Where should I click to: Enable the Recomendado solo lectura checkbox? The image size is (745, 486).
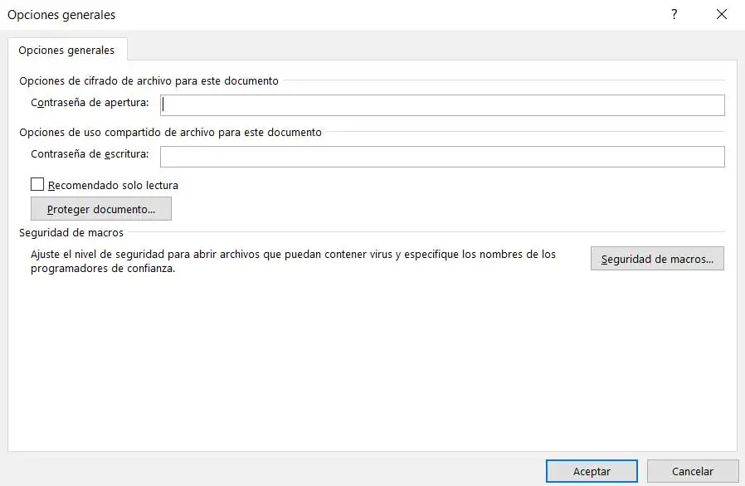pos(37,185)
